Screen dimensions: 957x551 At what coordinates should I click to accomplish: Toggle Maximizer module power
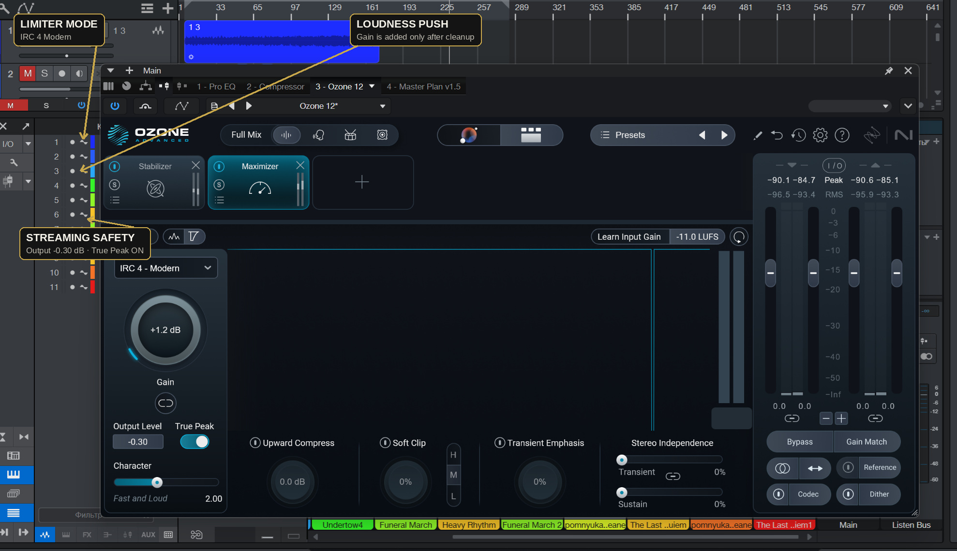click(219, 167)
